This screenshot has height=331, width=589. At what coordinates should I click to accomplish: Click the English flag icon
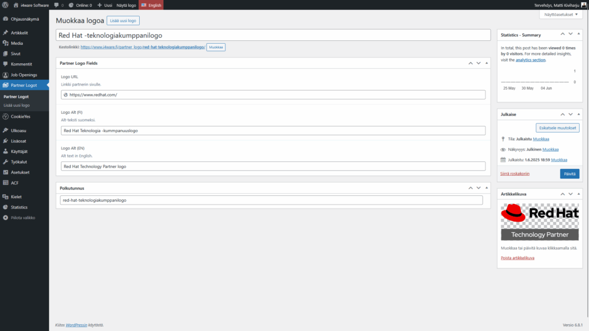click(143, 5)
